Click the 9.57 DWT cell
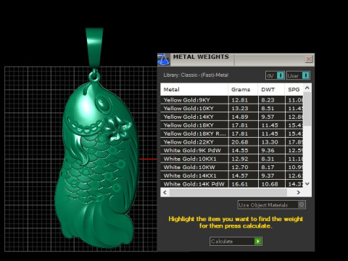348x261 pixels. tap(272, 117)
